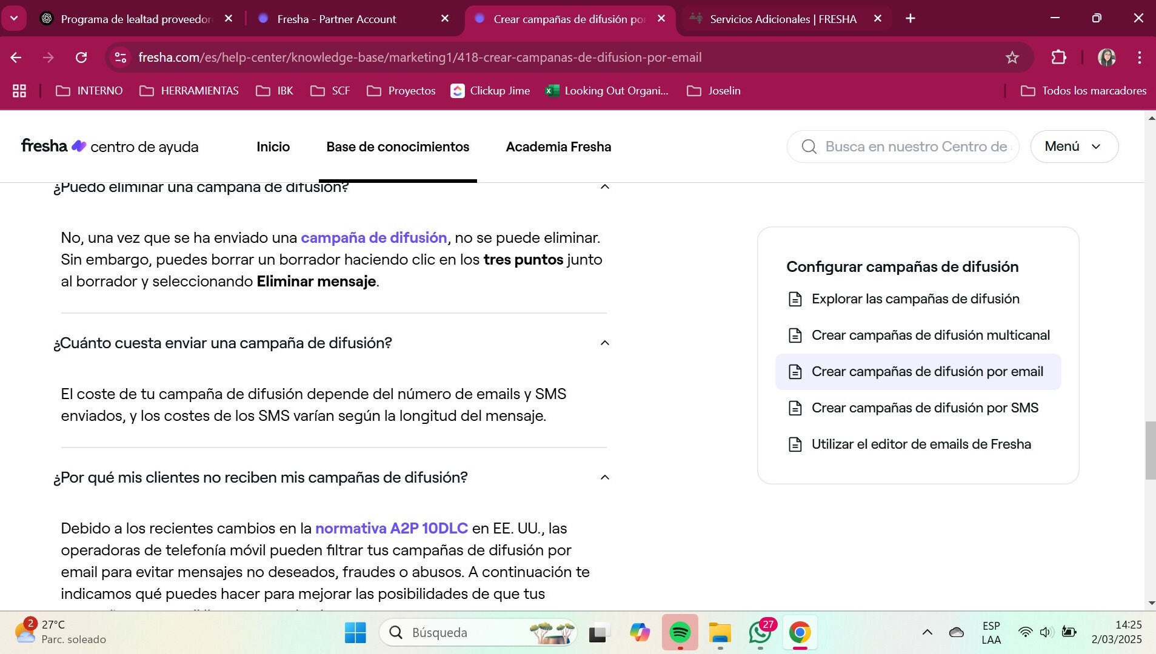Viewport: 1156px width, 654px height.
Task: Open the bookmarks apps grid icon
Action: (x=19, y=91)
